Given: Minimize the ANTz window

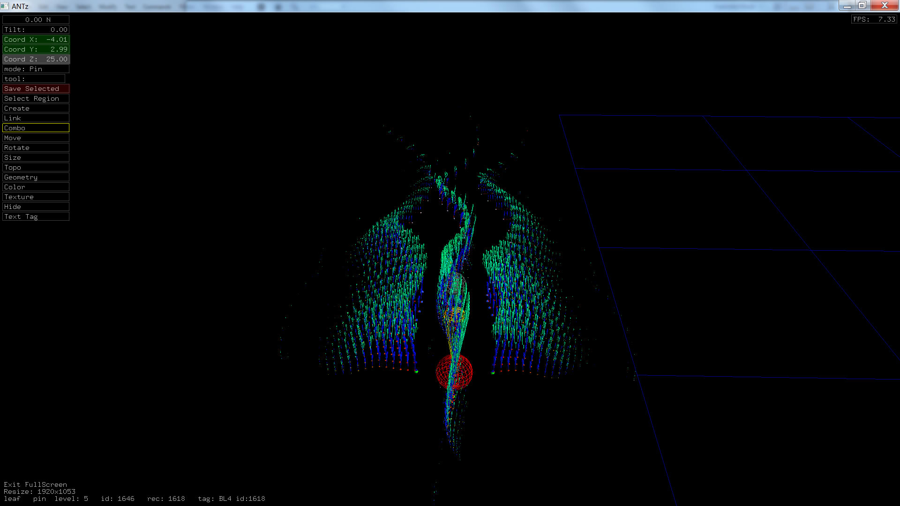Looking at the screenshot, I should 847,6.
